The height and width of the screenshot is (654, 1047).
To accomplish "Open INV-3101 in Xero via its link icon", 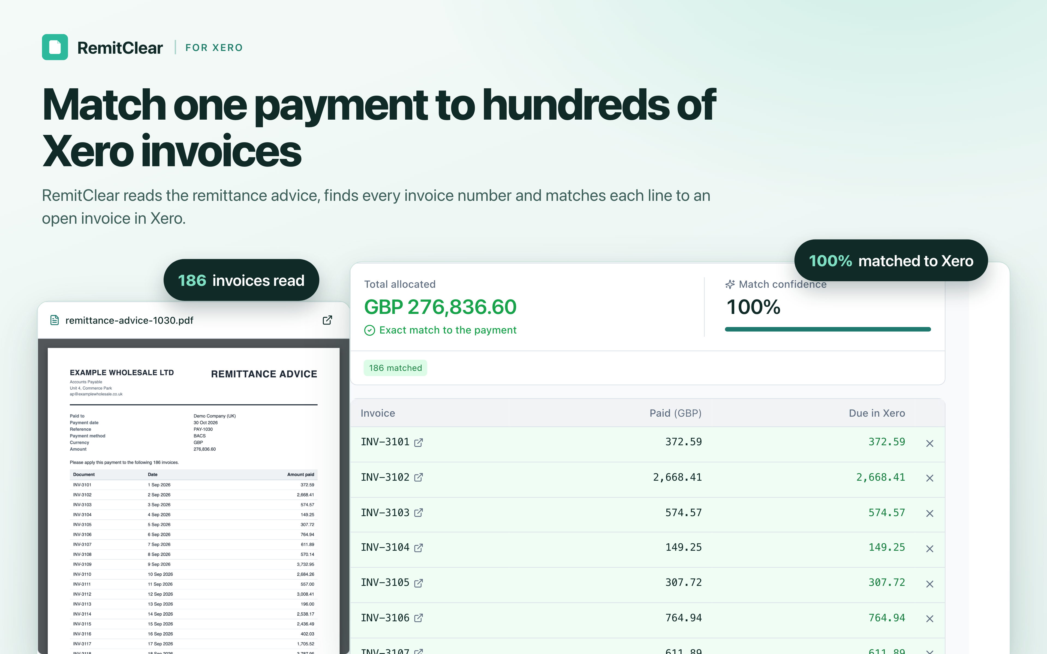I will coord(418,443).
